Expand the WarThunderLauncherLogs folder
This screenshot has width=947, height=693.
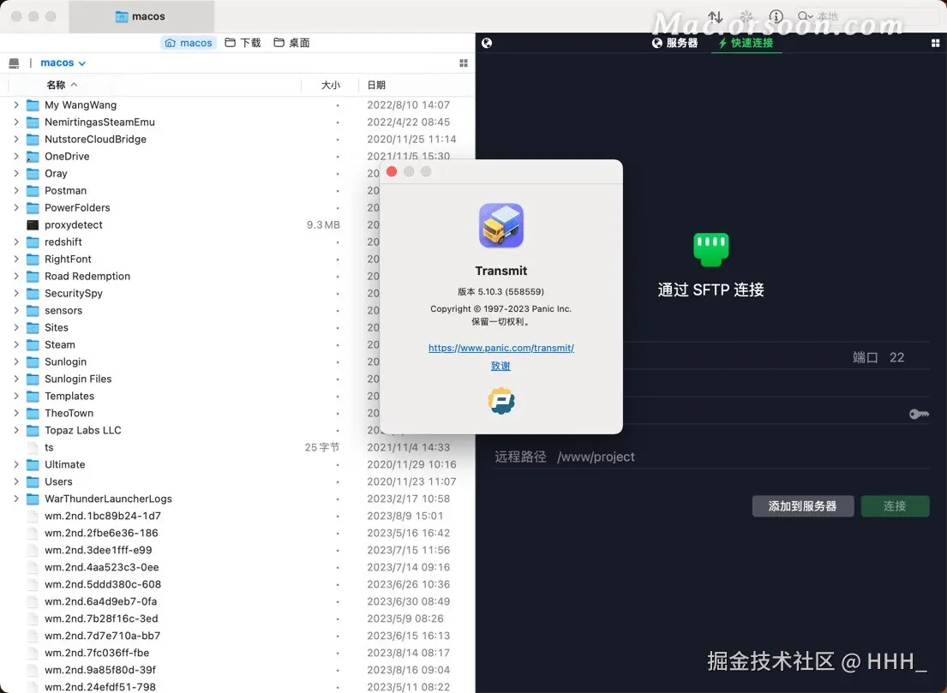[x=16, y=499]
